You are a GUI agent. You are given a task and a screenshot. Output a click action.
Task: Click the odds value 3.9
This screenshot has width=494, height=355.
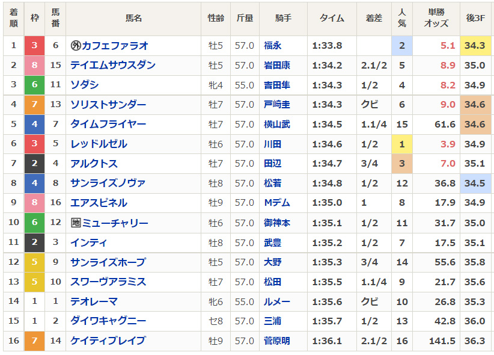[448, 144]
